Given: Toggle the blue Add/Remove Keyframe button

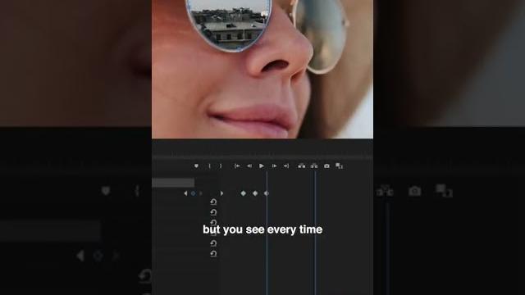Looking at the screenshot, I should click(x=194, y=193).
